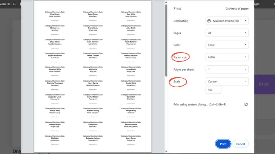Click the 'Sophia Anderson' badge name in preview
This screenshot has width=275, height=154.
point(55,56)
